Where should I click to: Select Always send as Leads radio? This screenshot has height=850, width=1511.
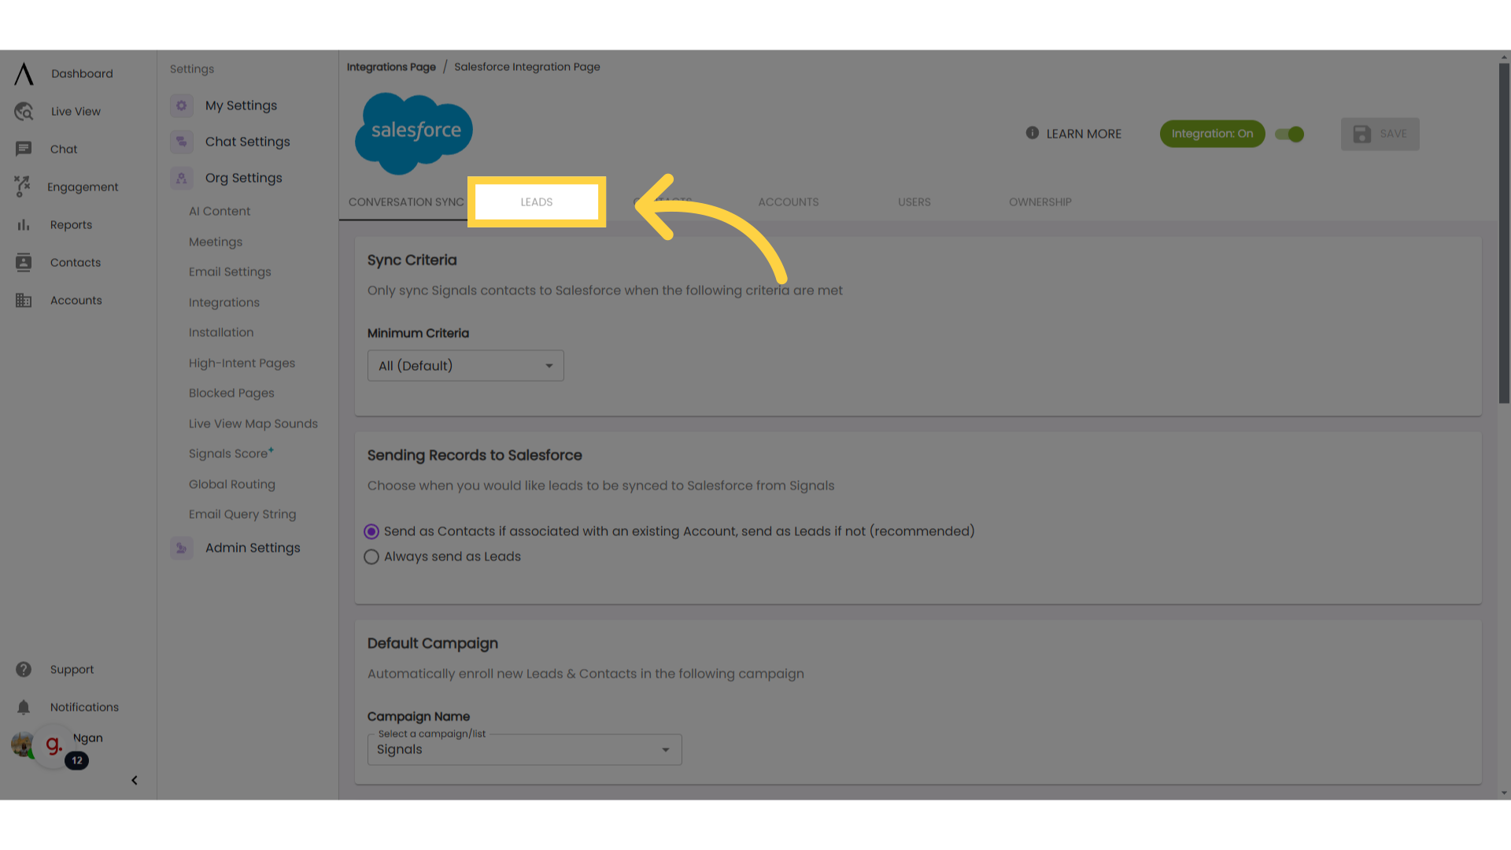click(371, 557)
